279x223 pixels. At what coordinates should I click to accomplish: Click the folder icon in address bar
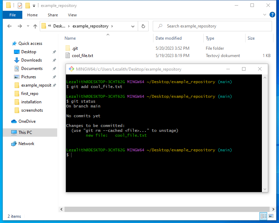tap(44, 26)
